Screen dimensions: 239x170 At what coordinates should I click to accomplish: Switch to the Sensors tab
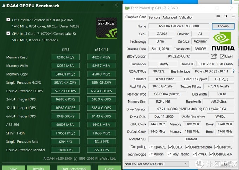tap(154, 17)
